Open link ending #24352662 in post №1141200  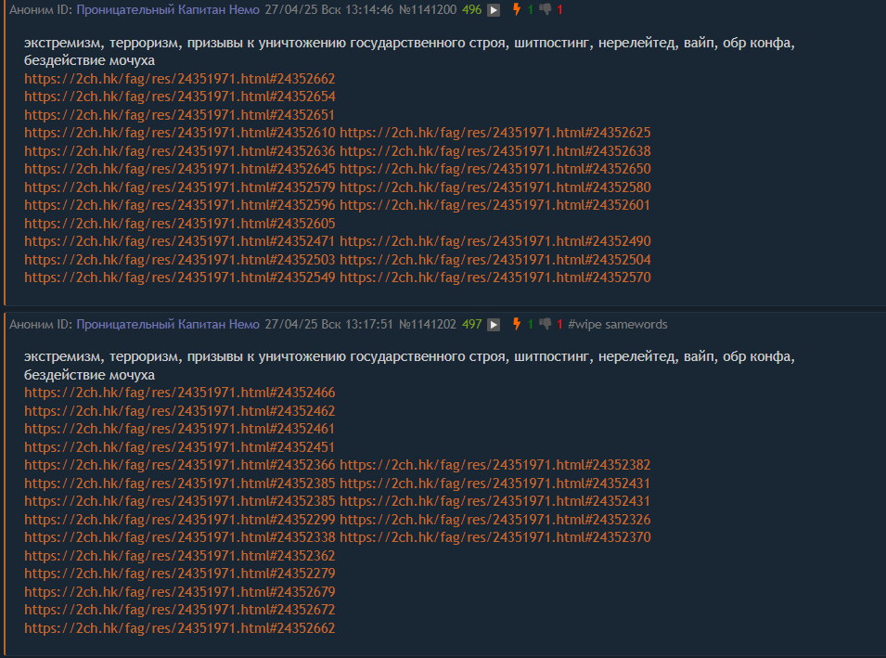click(x=180, y=79)
